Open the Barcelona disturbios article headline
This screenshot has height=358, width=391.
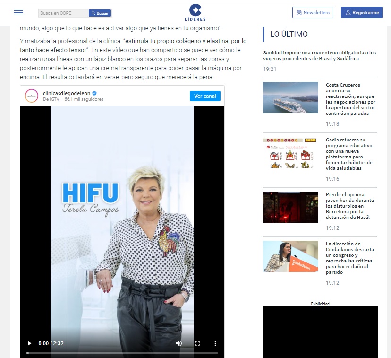[x=350, y=206]
